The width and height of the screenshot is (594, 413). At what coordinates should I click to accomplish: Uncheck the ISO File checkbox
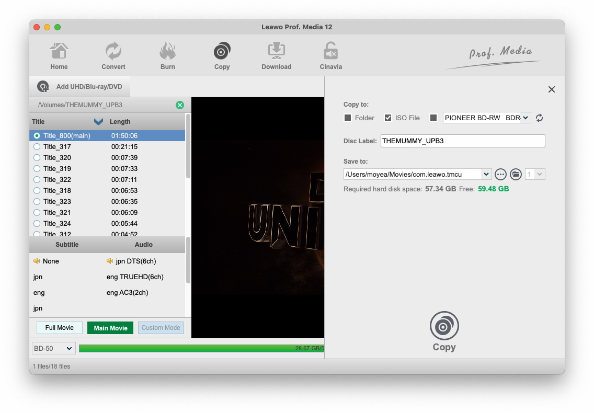pos(388,118)
